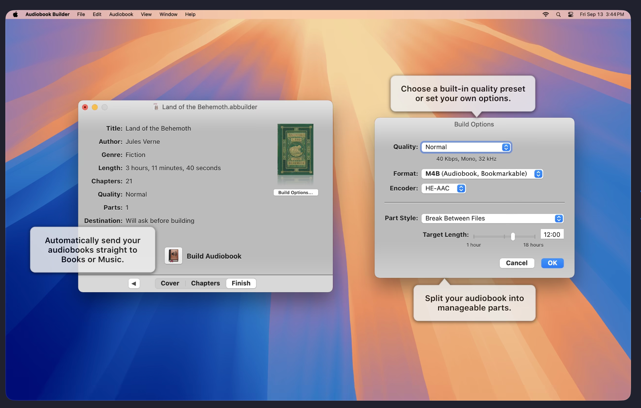The height and width of the screenshot is (408, 641).
Task: Click the back arrow navigation button
Action: (134, 283)
